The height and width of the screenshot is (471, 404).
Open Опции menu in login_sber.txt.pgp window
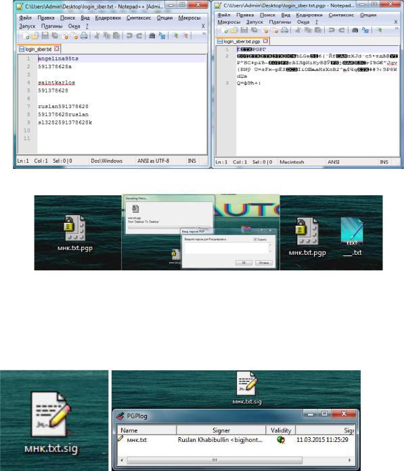coord(368,15)
